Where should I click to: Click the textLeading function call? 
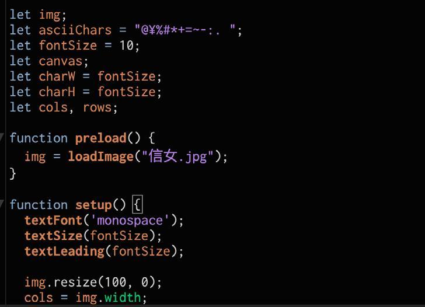[64, 251]
